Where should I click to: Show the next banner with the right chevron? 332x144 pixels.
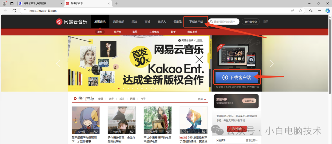point(272,64)
